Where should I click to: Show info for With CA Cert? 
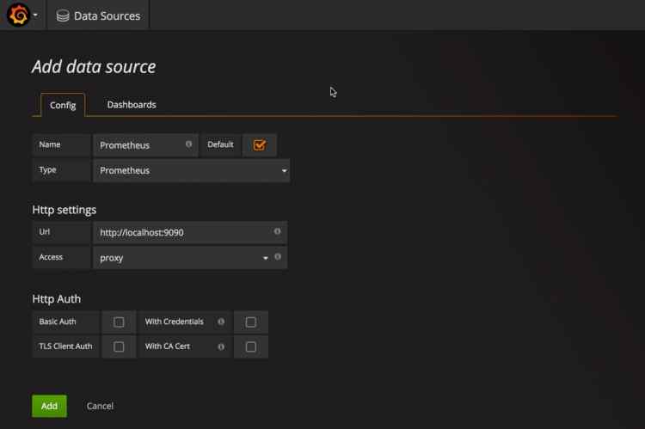click(221, 346)
